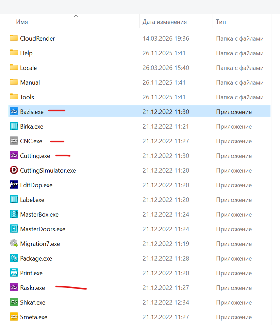Click the Birka.exe barcode icon

pos(14,126)
